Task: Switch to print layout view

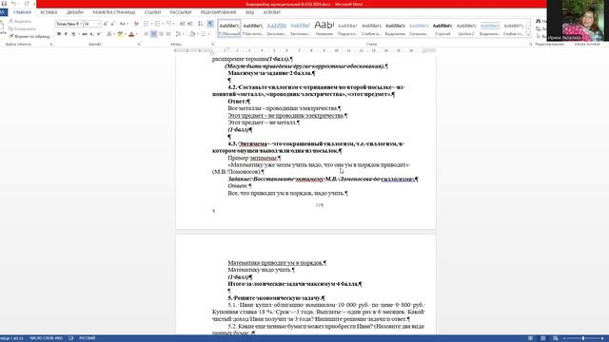Action: (542, 338)
